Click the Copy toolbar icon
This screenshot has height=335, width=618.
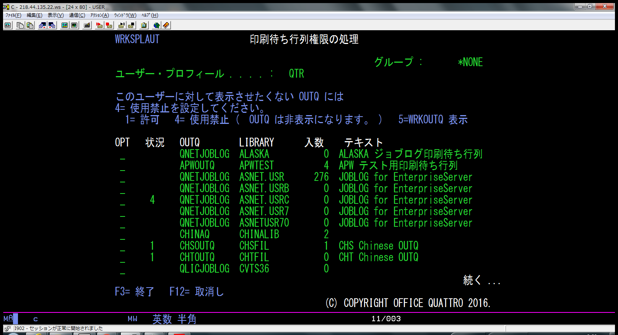click(20, 25)
